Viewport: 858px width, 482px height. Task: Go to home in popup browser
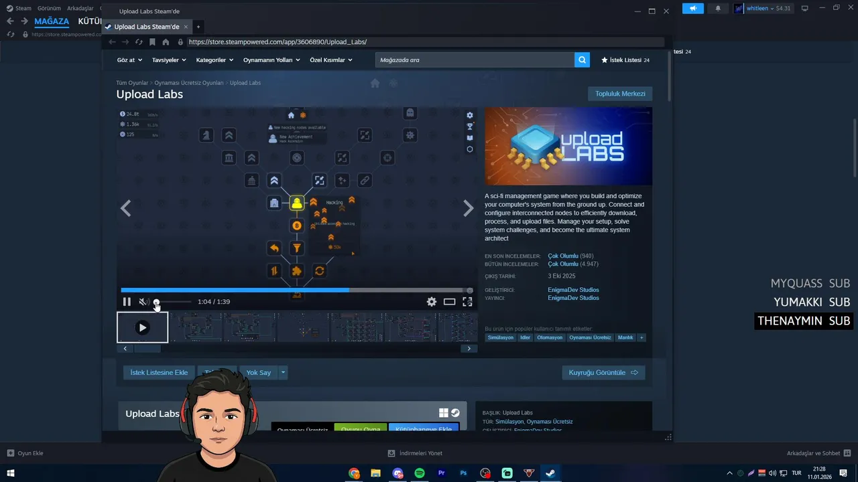click(x=166, y=42)
